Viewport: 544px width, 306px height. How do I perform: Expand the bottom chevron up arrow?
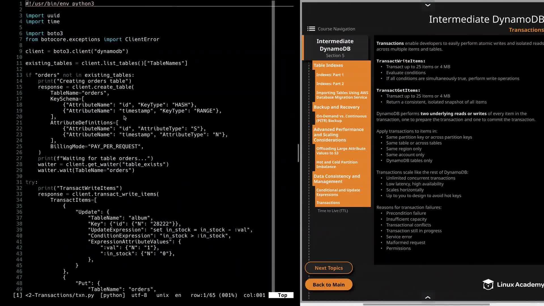(x=428, y=297)
